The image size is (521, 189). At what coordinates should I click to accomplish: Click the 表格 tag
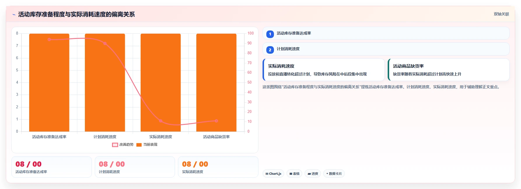coord(294,174)
